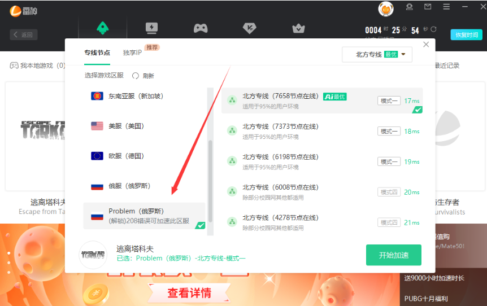Click the 恢复时间 button
Viewport: 487px width, 306px height.
[467, 35]
